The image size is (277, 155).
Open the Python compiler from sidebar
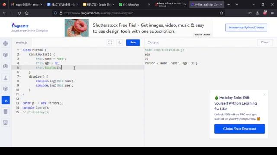pyautogui.click(x=6, y=43)
